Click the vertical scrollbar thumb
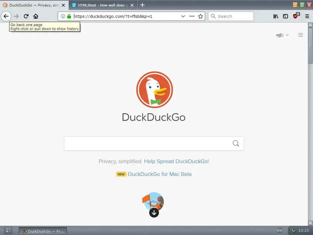This screenshot has width=313, height=235. point(310,46)
